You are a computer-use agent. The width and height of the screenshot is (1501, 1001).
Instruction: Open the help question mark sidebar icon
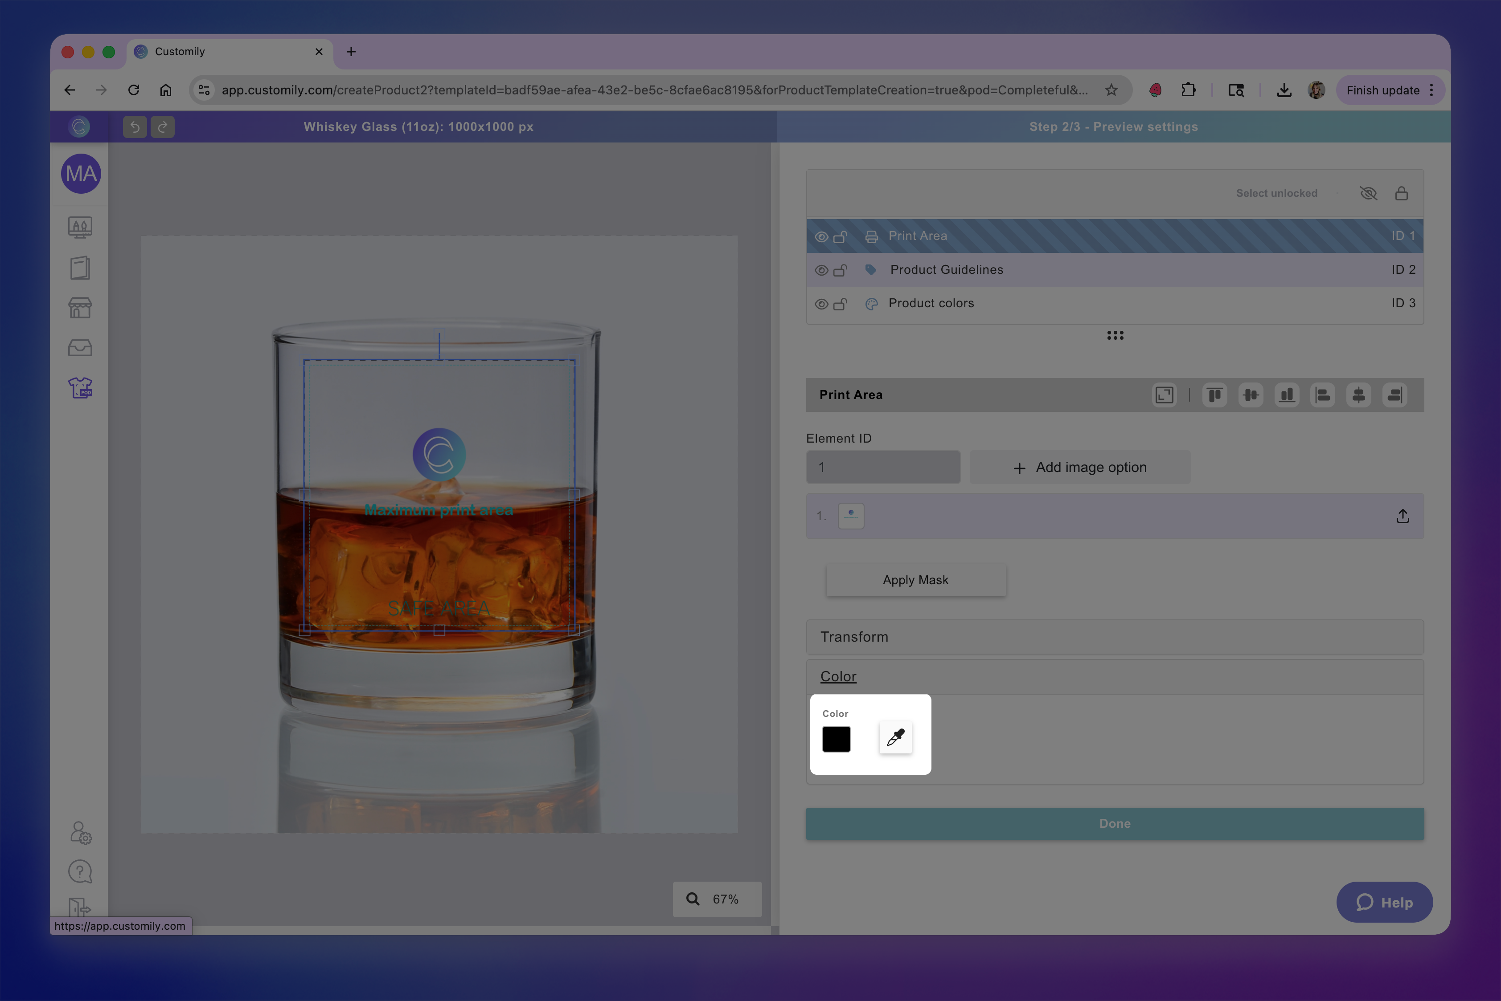pos(81,871)
